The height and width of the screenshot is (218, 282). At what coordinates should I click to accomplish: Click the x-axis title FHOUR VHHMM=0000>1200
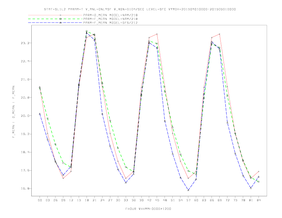[x=148, y=209]
